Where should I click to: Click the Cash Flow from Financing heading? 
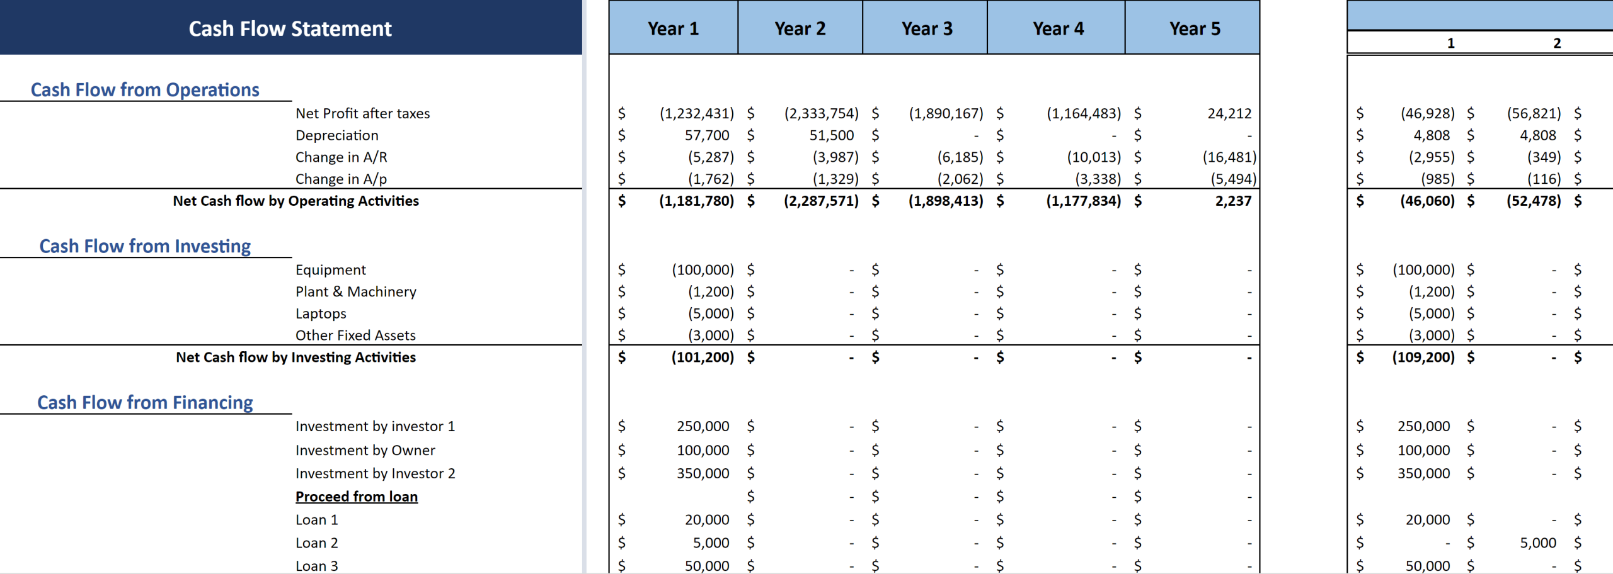point(145,402)
